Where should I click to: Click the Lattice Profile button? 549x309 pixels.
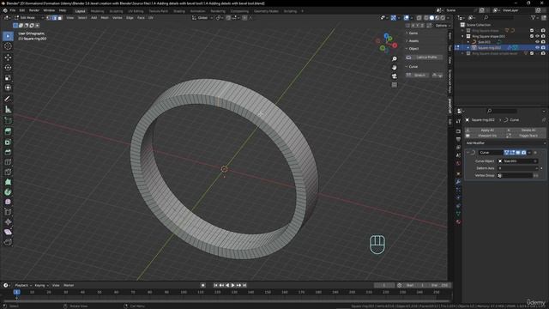pyautogui.click(x=424, y=58)
